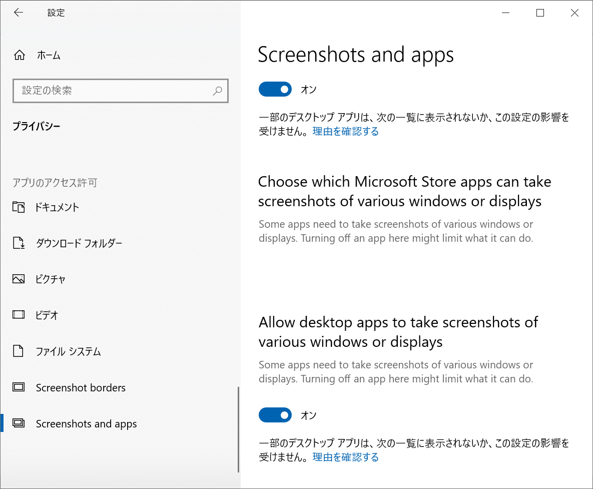Click the Choose which Microsoft Store apps heading
593x489 pixels.
coord(404,191)
